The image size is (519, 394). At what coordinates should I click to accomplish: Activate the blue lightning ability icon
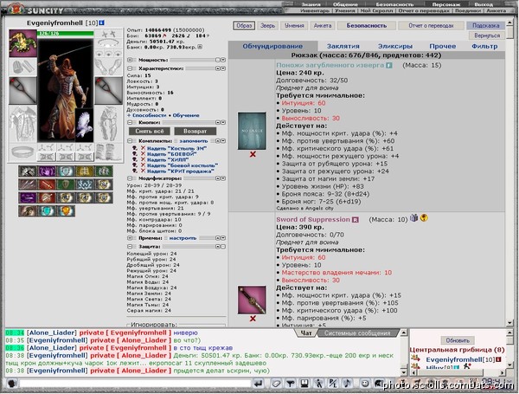coord(85,184)
